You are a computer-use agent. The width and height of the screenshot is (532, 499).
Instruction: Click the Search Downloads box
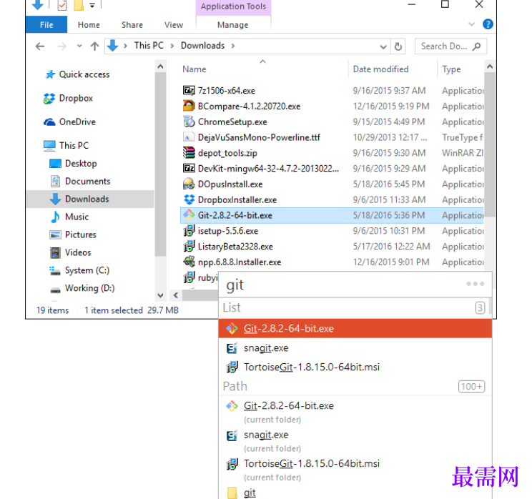coord(450,46)
